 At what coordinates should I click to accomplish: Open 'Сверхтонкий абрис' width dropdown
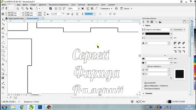171,30
